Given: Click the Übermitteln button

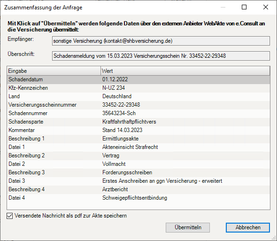Looking at the screenshot, I should click(188, 227).
